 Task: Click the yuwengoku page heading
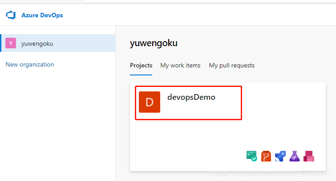[154, 43]
